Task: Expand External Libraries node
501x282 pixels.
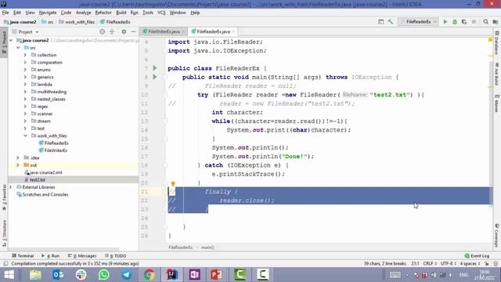Action: (x=11, y=187)
